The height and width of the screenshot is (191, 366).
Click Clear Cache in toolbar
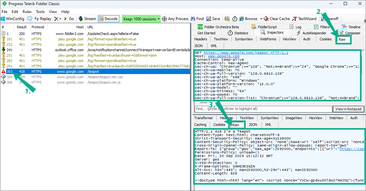(277, 19)
